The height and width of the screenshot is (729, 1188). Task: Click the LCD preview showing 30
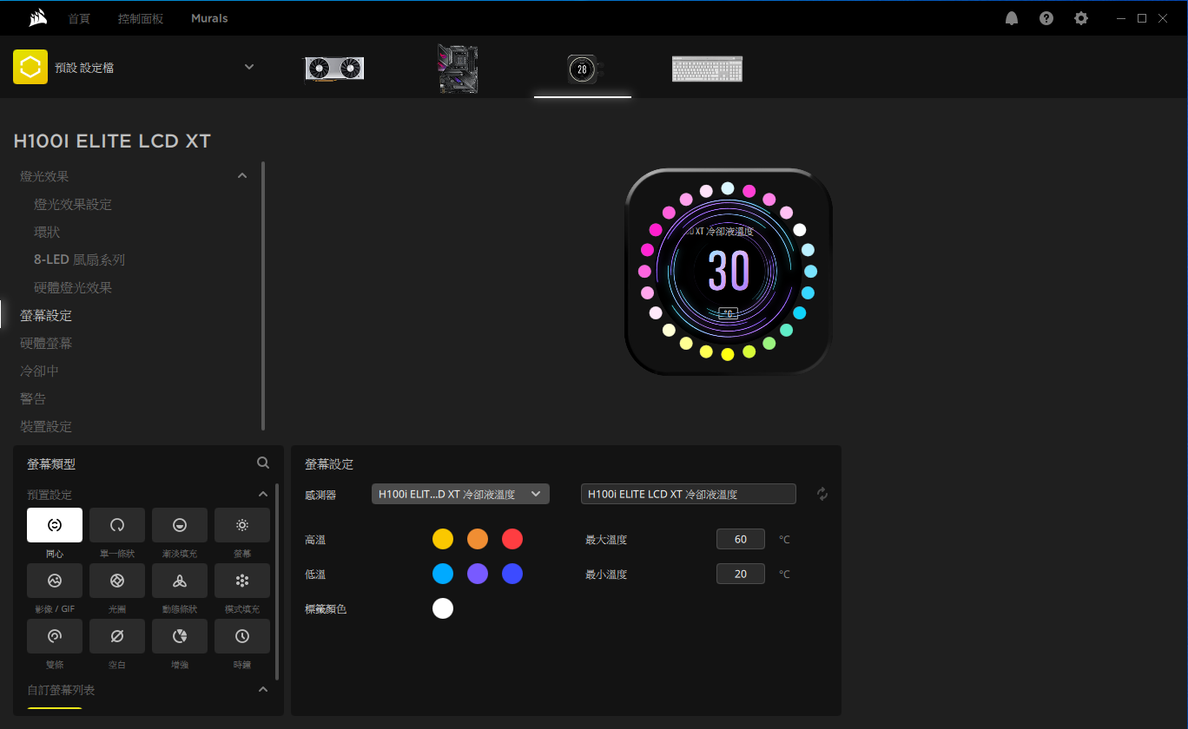coord(728,272)
